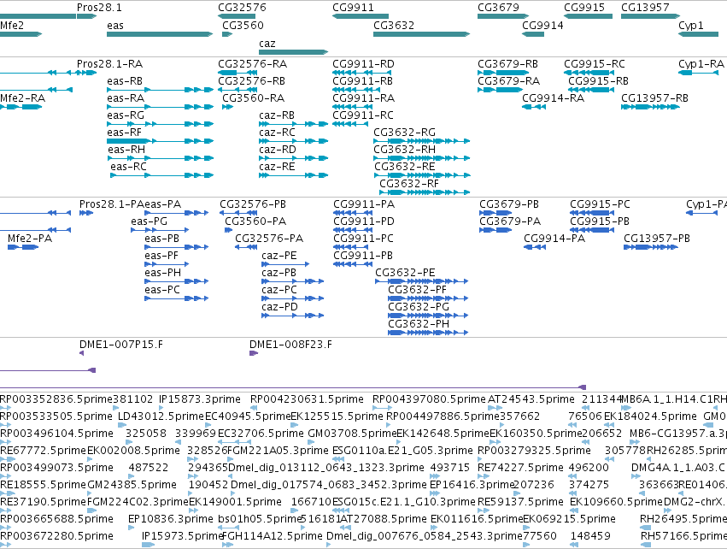Click the CDS glyph under 'CG3632-PH'

click(x=428, y=333)
